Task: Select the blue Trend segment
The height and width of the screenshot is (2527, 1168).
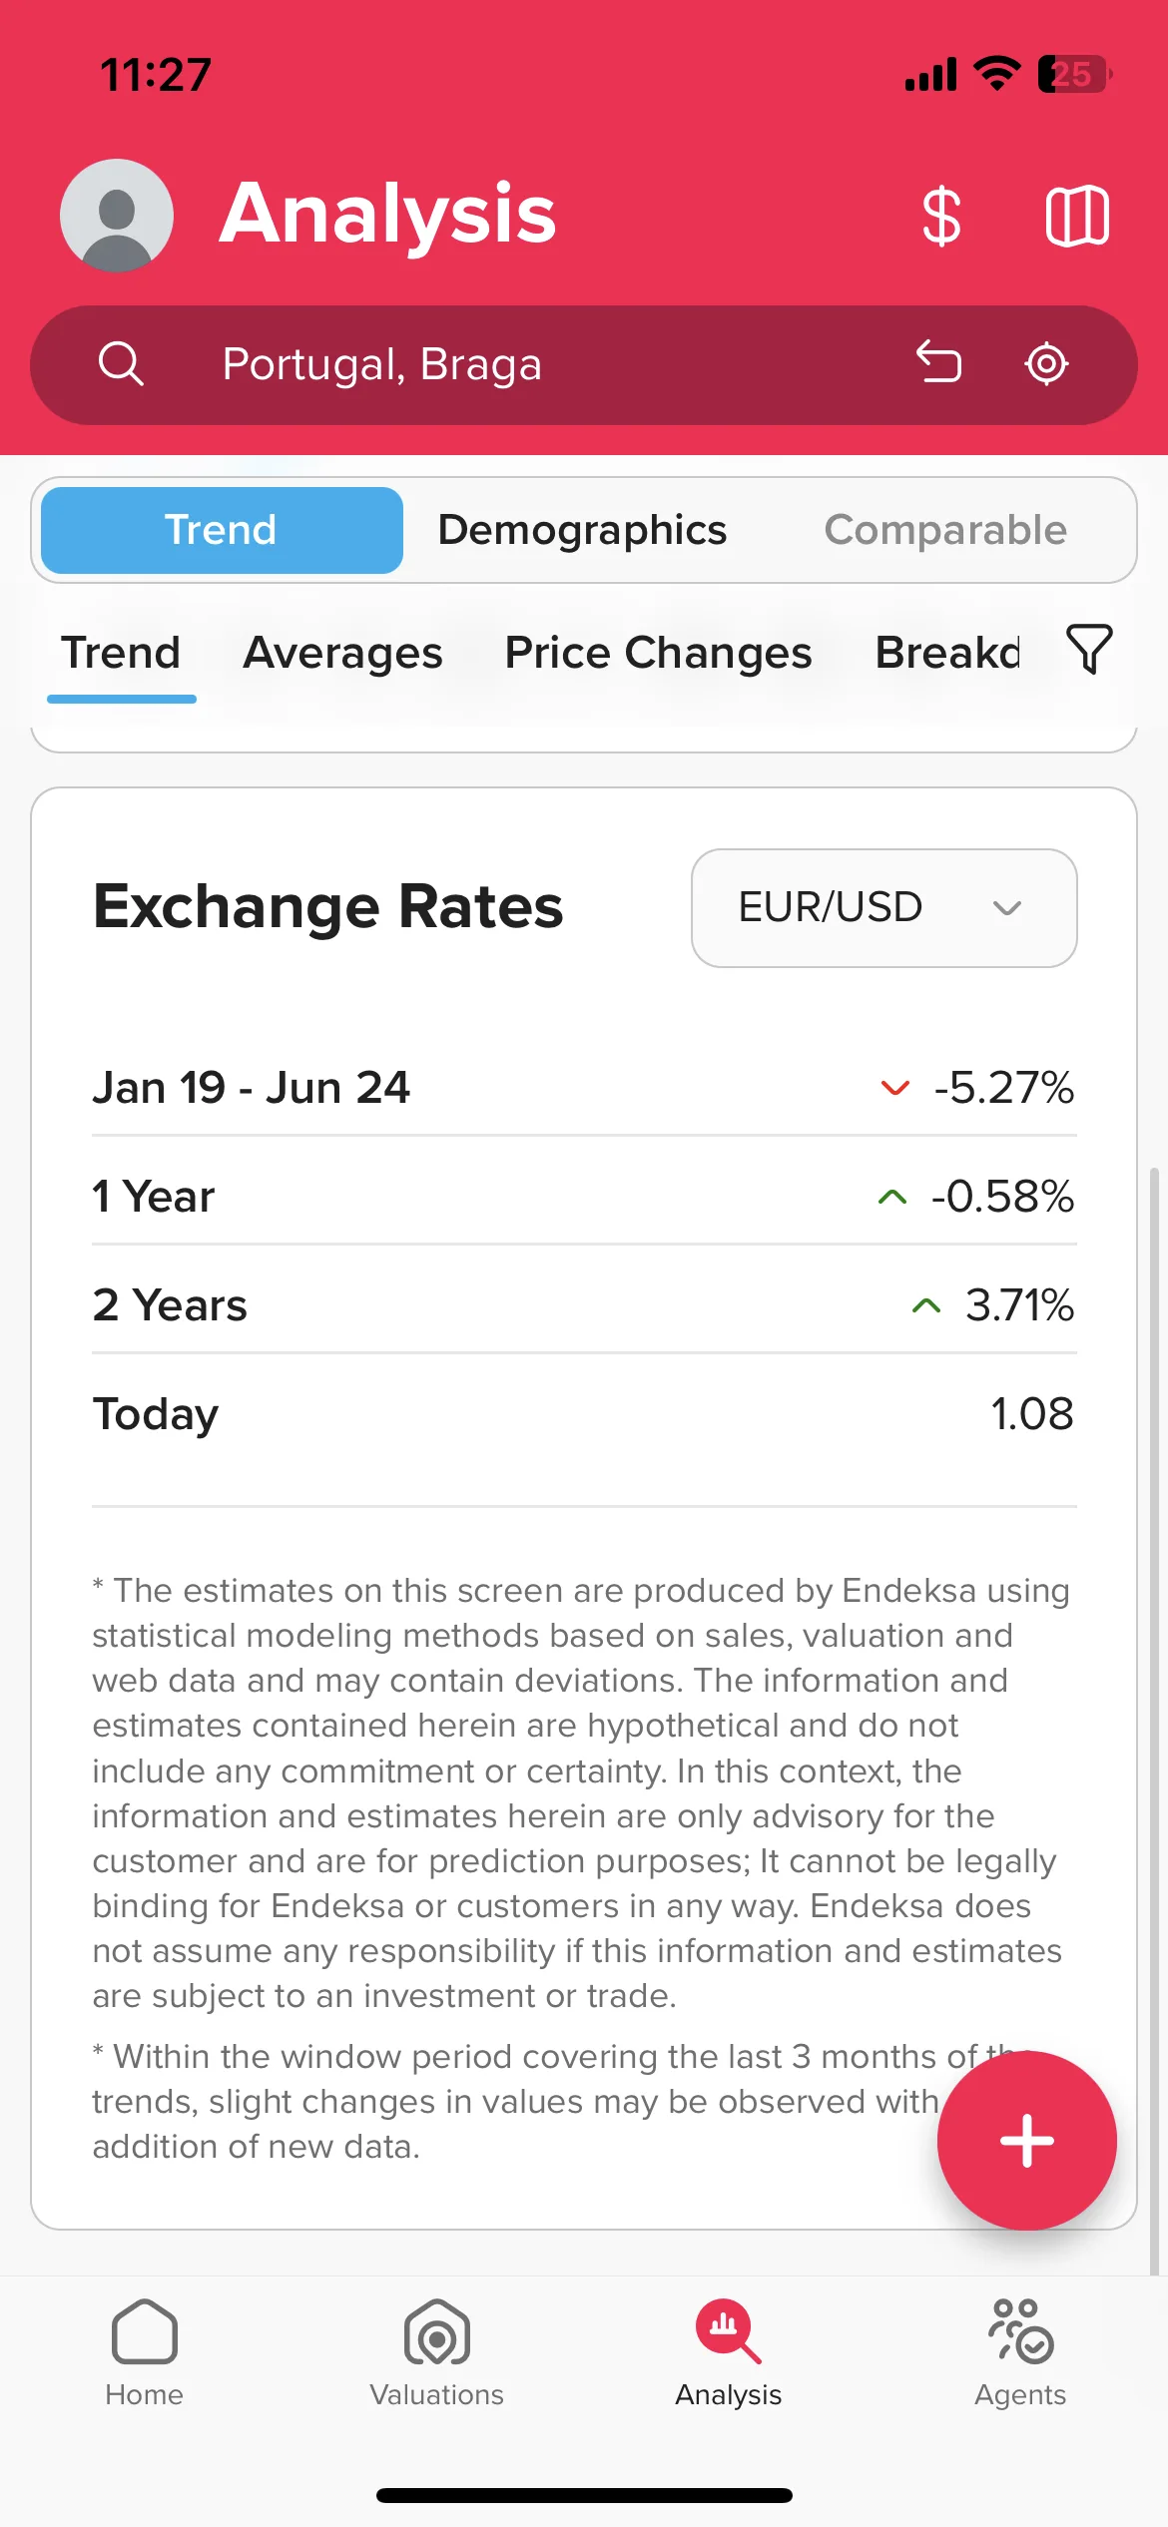Action: click(222, 530)
